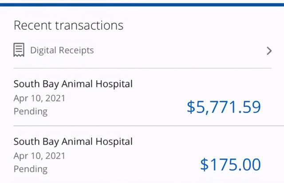Select the Digital Receipts label
The width and height of the screenshot is (284, 183).
click(x=62, y=50)
